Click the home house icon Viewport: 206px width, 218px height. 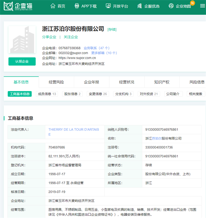tap(53, 6)
